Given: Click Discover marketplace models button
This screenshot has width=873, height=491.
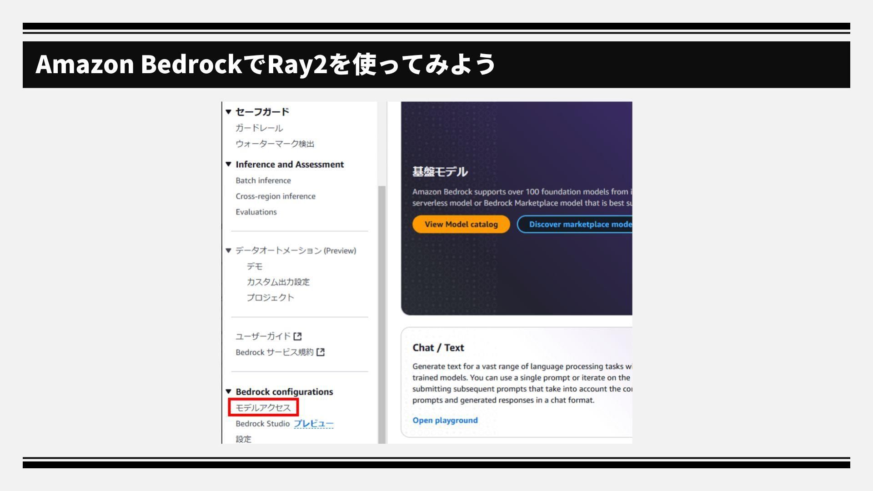Looking at the screenshot, I should tap(575, 224).
